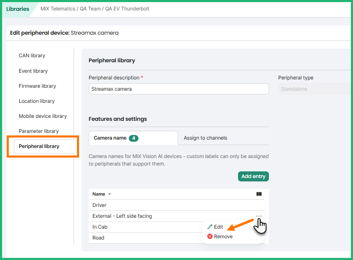Navigate to the Parameter library
353x260 pixels.
[x=38, y=131]
